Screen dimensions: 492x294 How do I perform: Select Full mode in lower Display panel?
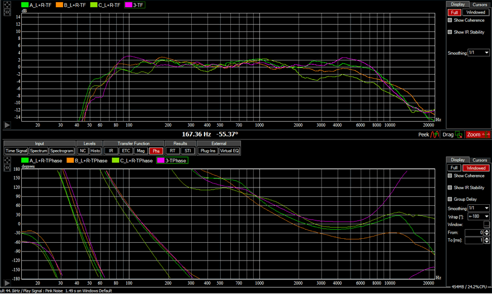point(454,168)
